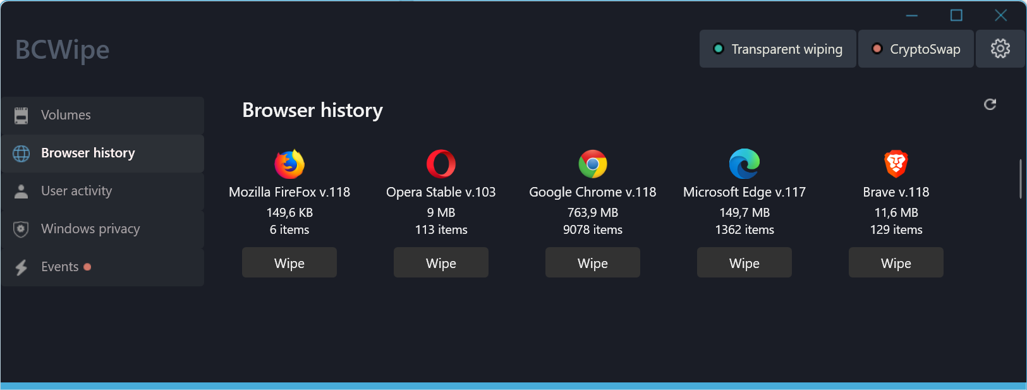
Task: Click Mozilla FireFox v.118 label
Action: point(289,192)
